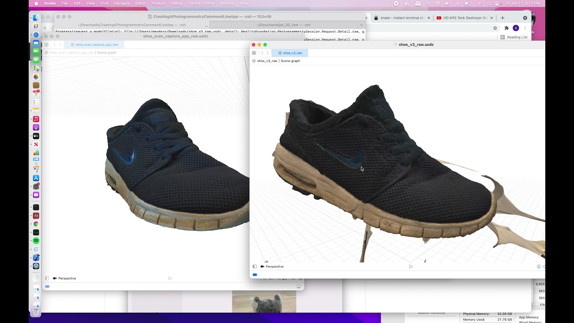
Task: Close the HD M10 Tank Destroyer tab
Action: pos(492,18)
